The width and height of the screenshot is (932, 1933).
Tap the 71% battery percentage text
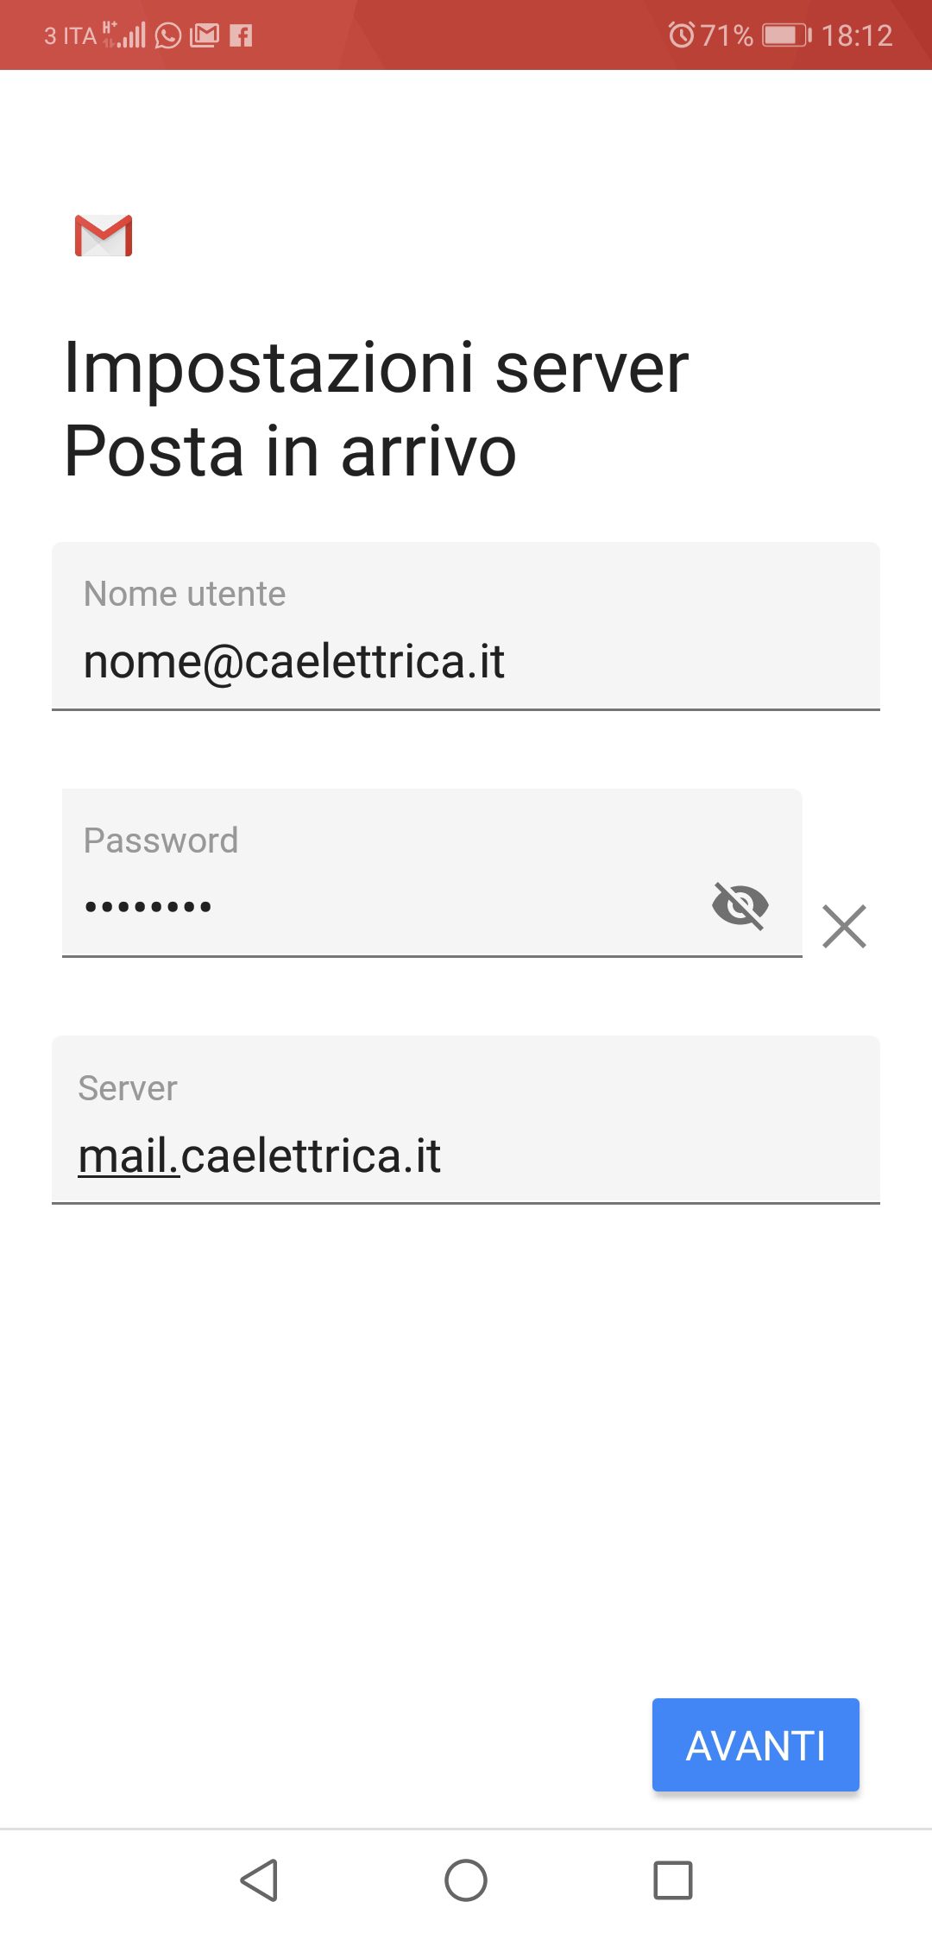point(727,35)
